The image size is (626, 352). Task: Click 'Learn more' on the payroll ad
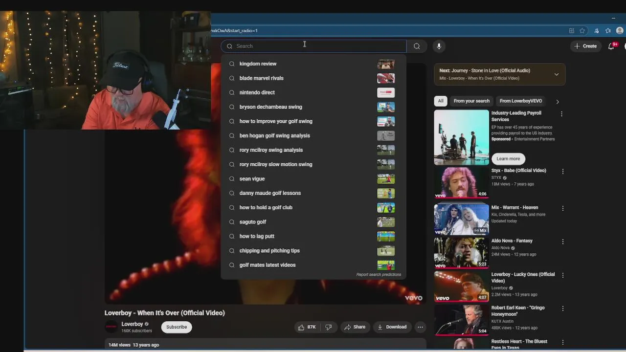tap(508, 158)
